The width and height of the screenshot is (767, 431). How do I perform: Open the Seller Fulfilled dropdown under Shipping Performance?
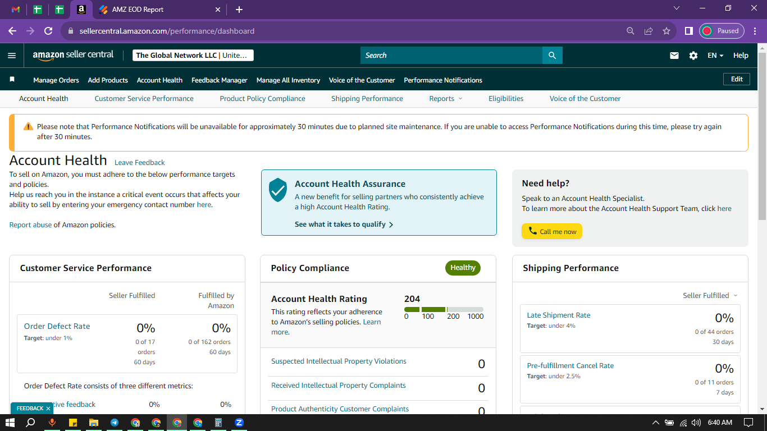[710, 295]
